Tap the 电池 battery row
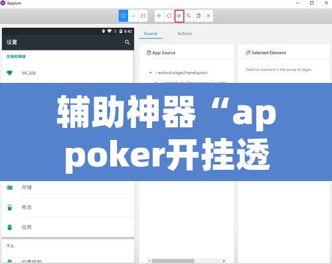Screen dimensions: 332x264 click(68, 208)
